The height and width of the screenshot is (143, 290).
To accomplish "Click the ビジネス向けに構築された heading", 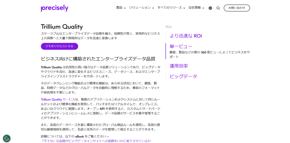I will point(98,59).
